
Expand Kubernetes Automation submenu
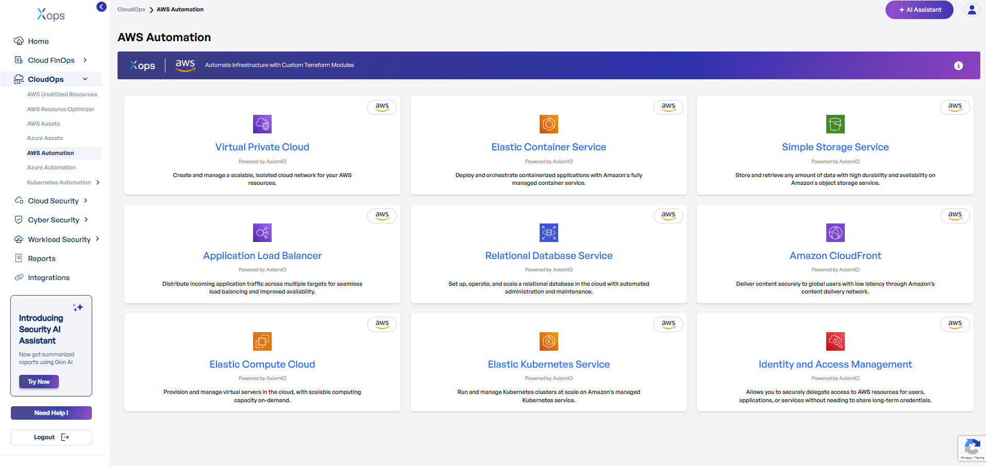[98, 182]
